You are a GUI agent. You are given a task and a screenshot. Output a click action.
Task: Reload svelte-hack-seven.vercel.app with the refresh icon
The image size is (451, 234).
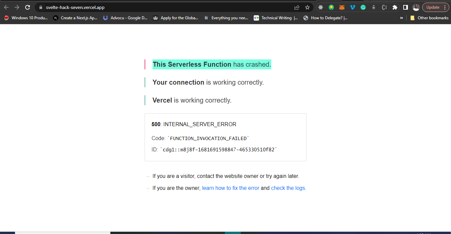point(28,7)
